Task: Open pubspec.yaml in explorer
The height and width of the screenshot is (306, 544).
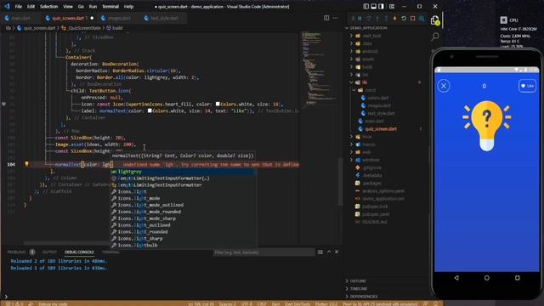Action: pyautogui.click(x=375, y=214)
